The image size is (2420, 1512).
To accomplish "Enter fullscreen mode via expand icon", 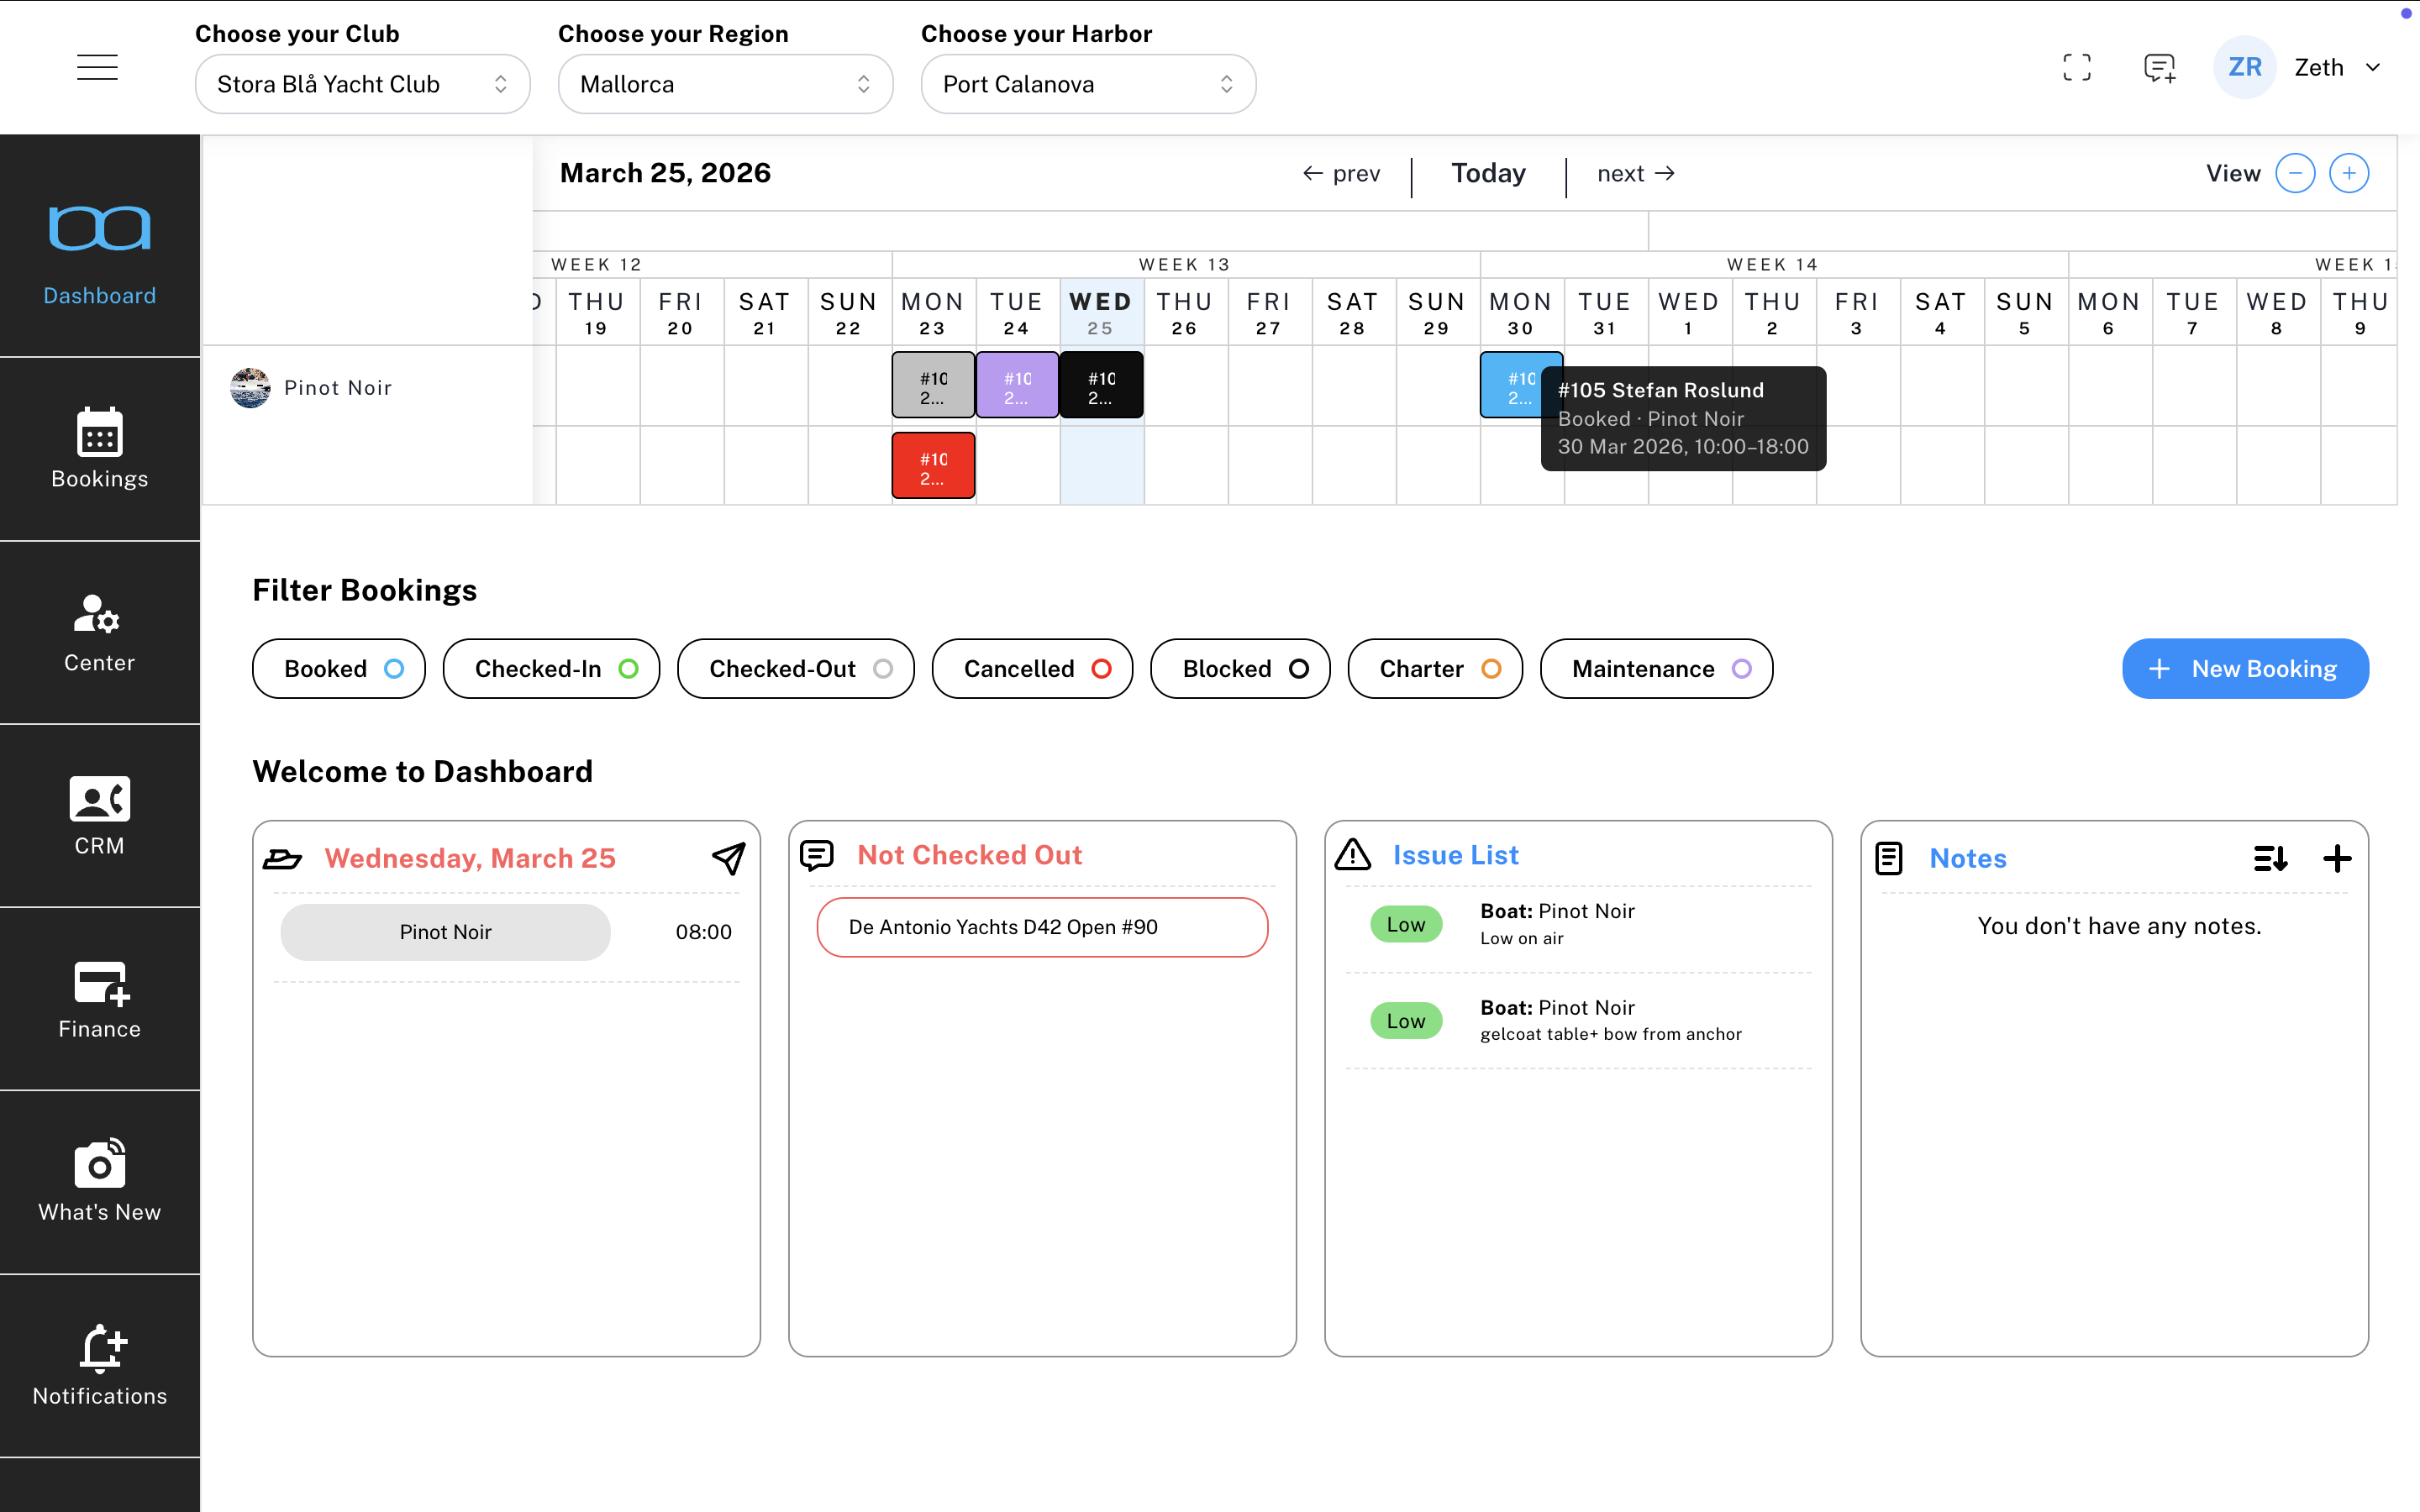I will pos(2076,67).
